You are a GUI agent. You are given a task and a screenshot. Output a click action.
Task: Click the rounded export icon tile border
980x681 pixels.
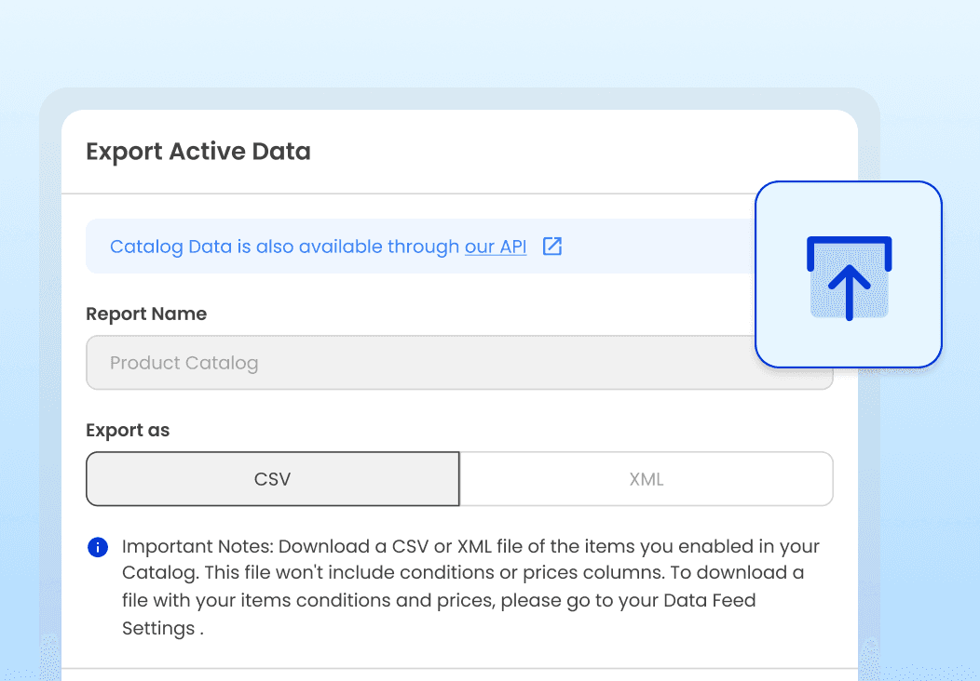click(x=756, y=307)
